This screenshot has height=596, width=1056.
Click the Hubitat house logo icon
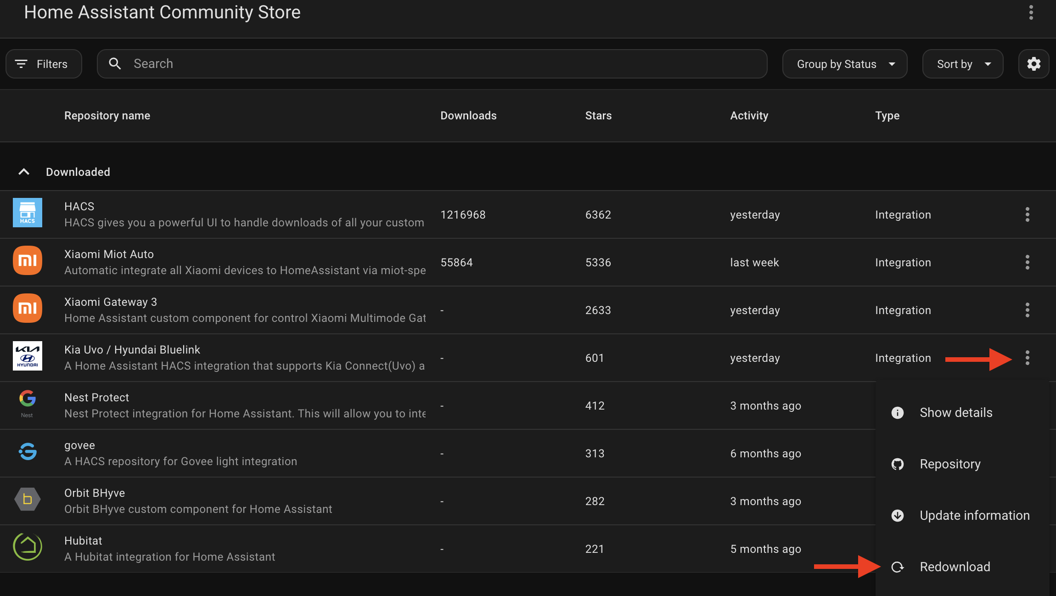(x=28, y=546)
